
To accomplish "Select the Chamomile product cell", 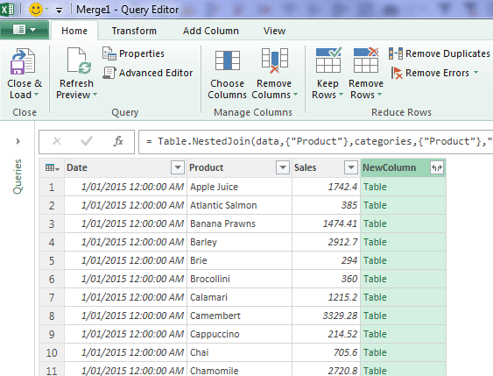I will pos(239,369).
